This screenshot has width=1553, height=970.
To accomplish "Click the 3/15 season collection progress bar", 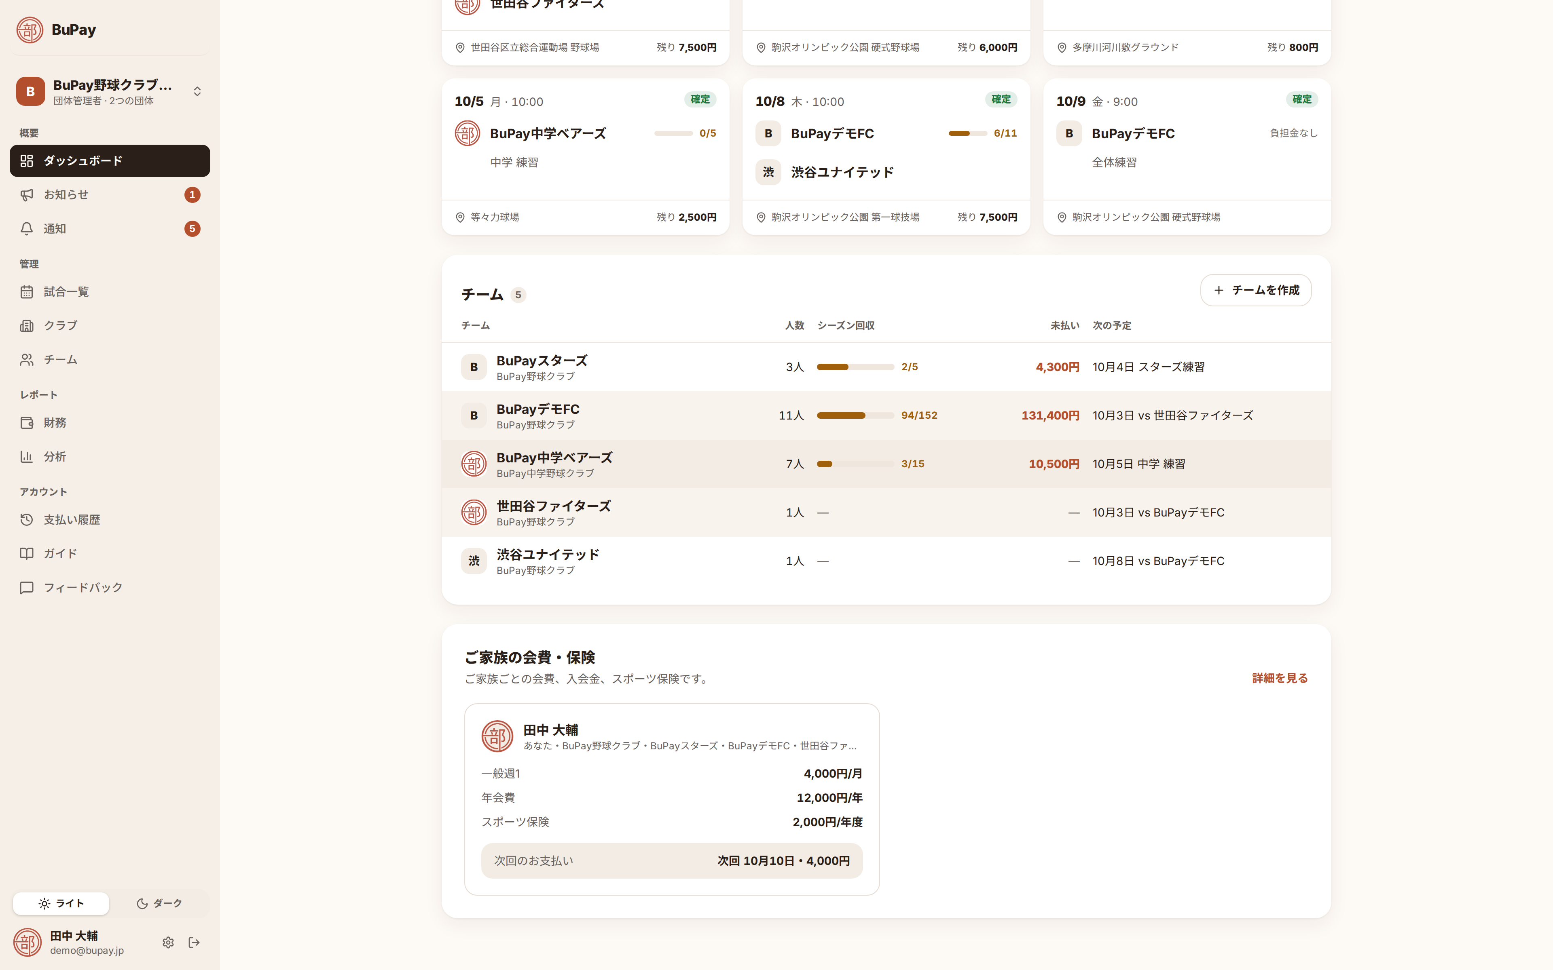I will click(855, 464).
